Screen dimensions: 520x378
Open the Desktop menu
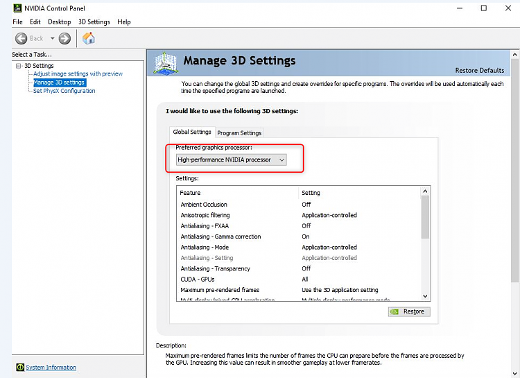click(x=60, y=22)
